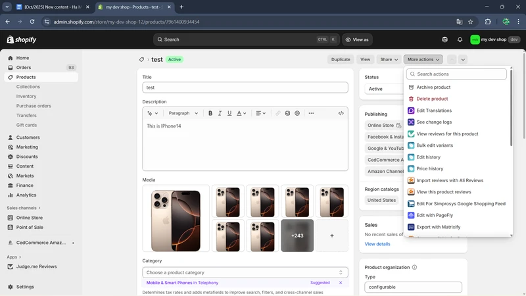Dismiss the suggested category
Screen dimensions: 526x296
tap(341, 283)
